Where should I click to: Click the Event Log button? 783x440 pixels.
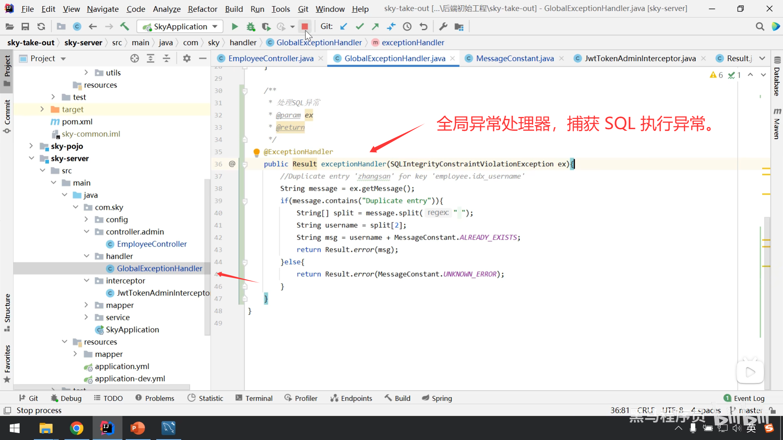coord(744,398)
